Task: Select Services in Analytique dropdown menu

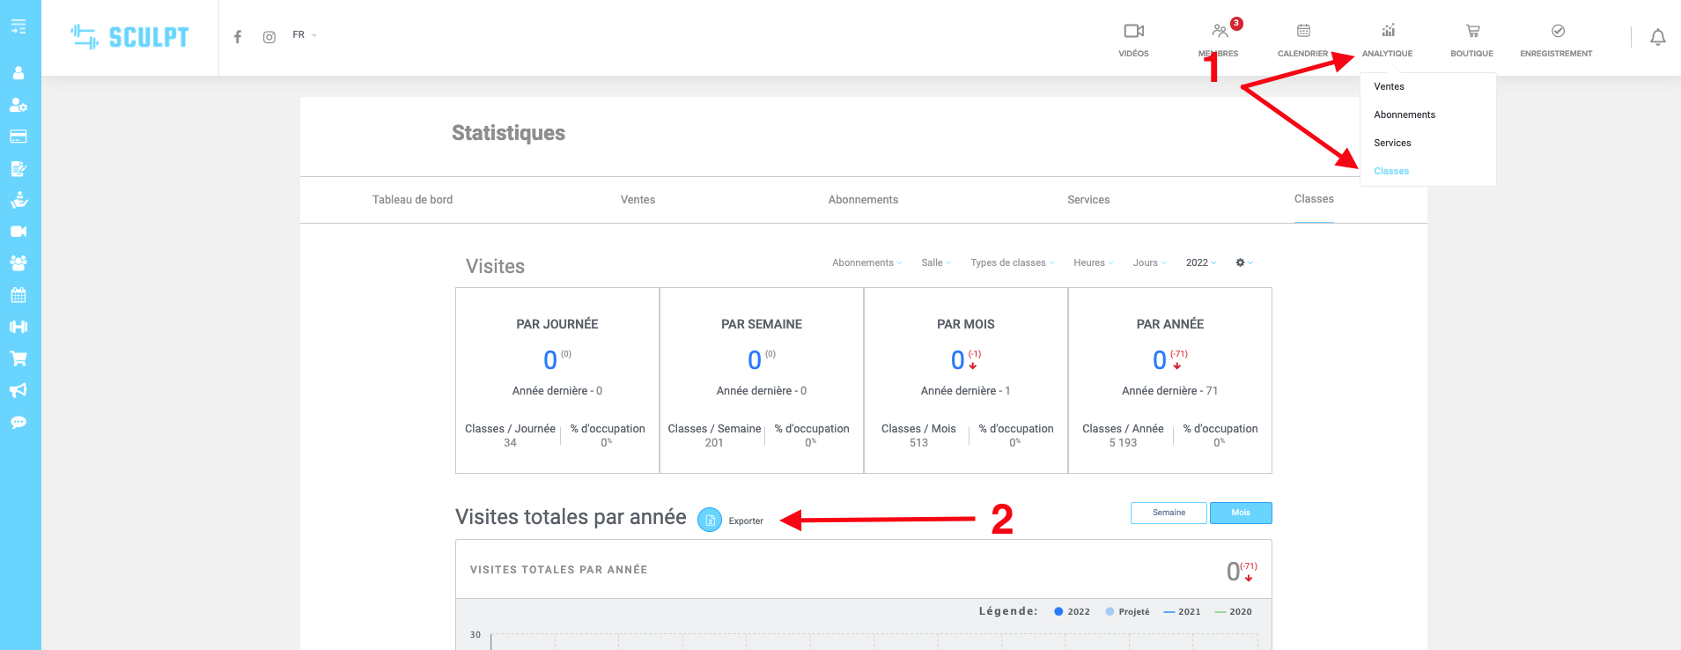Action: (1392, 143)
